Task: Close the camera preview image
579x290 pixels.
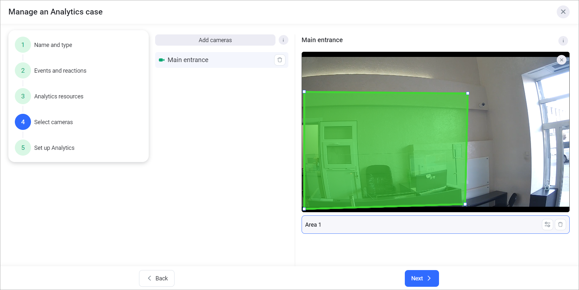Action: pyautogui.click(x=561, y=60)
